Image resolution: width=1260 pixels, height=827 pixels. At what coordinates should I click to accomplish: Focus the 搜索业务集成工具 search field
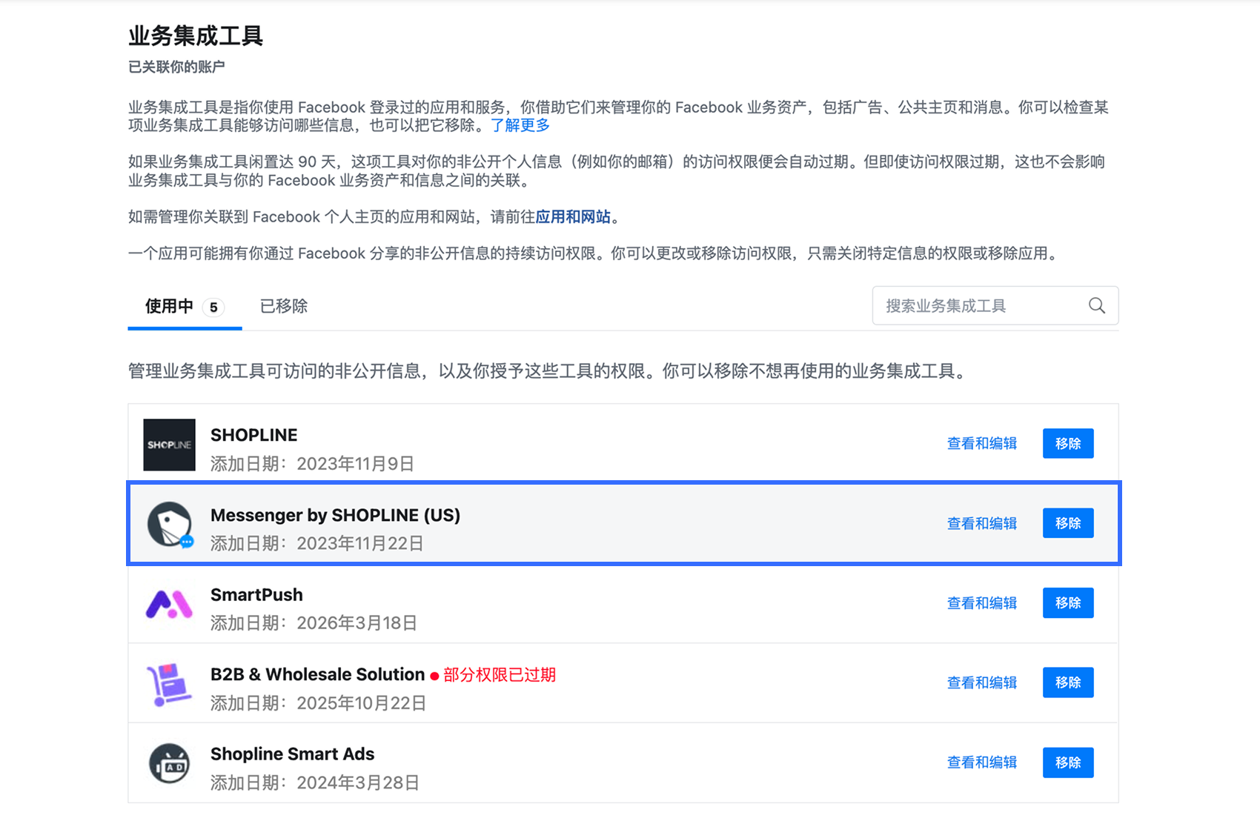point(995,305)
